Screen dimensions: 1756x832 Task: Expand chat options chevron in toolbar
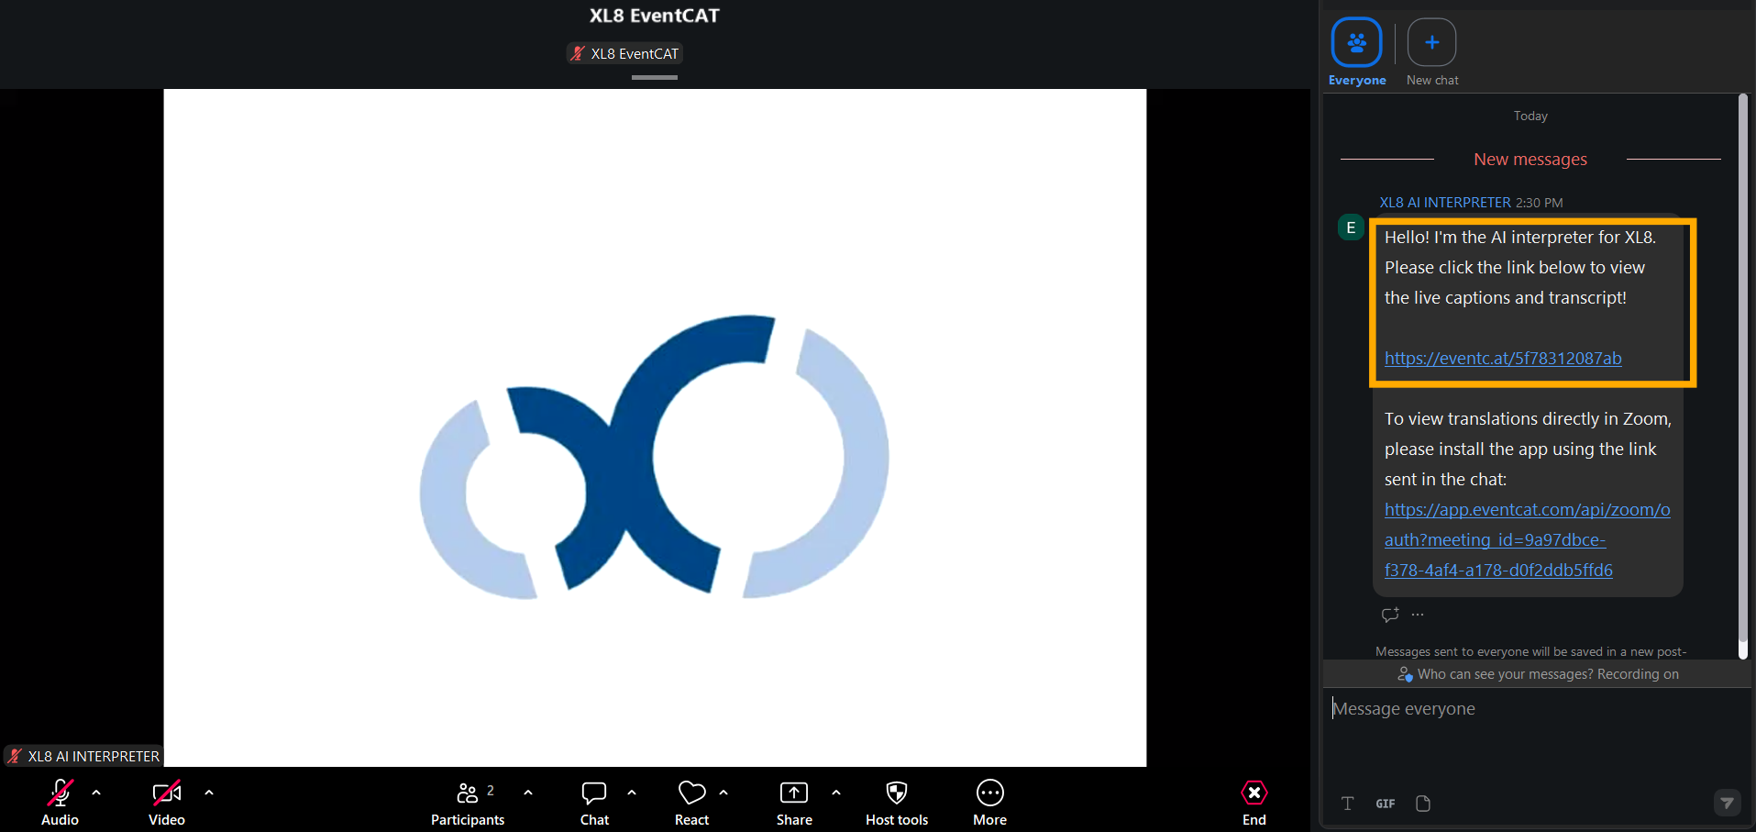(632, 793)
